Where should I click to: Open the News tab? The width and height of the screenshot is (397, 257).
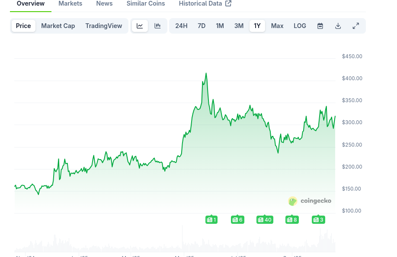click(x=104, y=3)
